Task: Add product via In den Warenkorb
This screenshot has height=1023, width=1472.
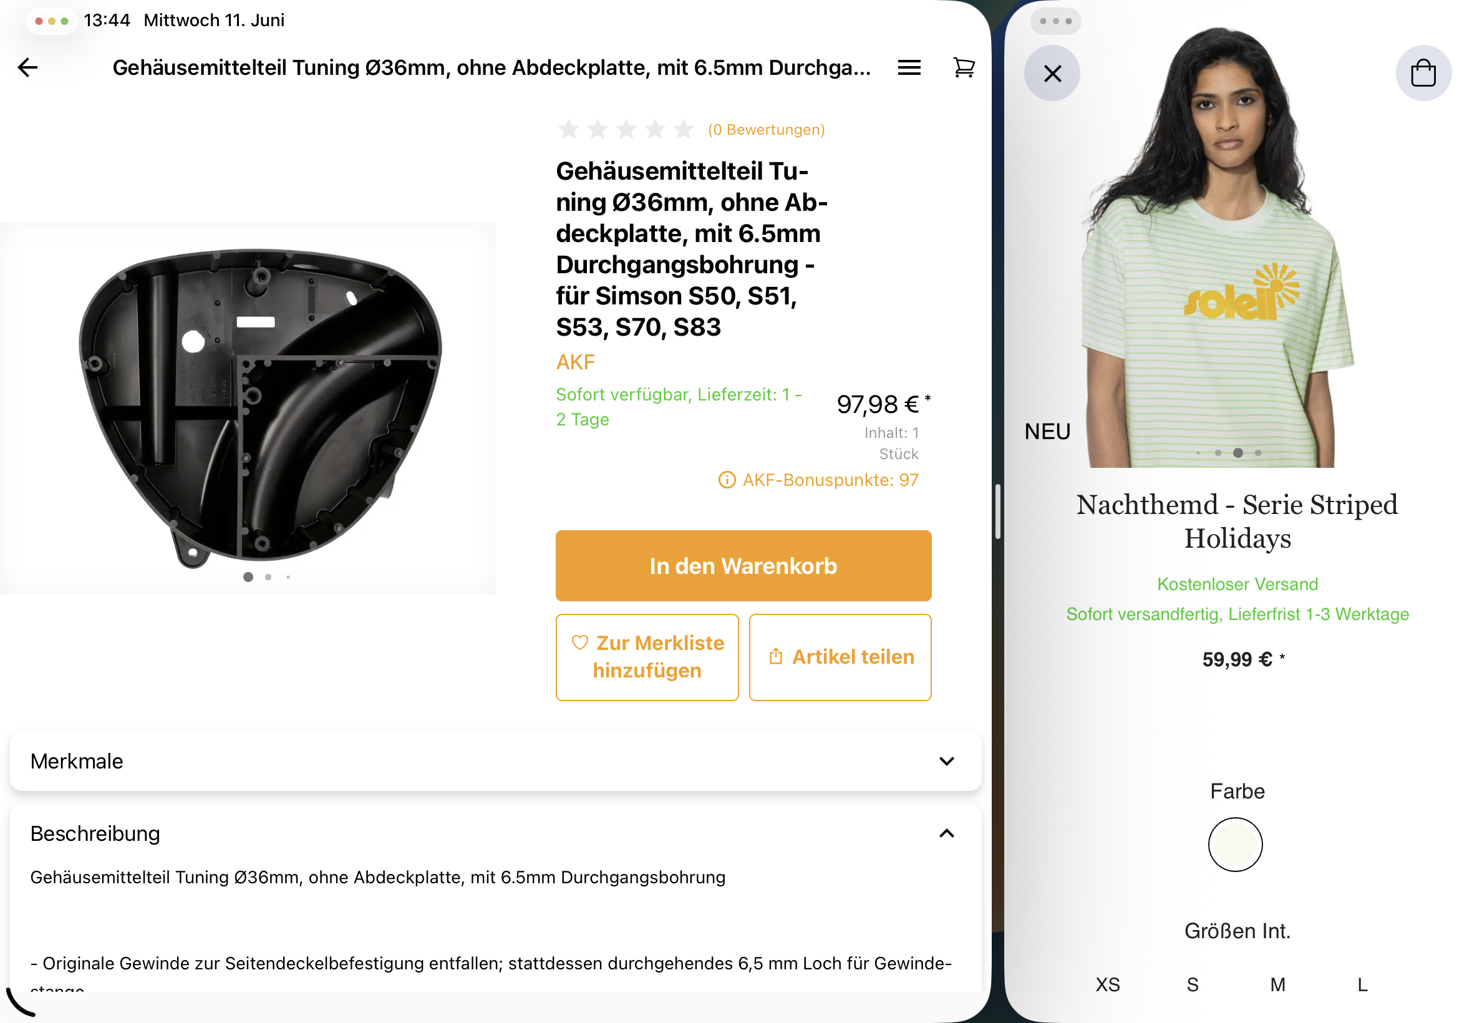Action: (743, 565)
